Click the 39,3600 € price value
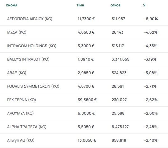This screenshot has width=168, height=148. click(87, 100)
